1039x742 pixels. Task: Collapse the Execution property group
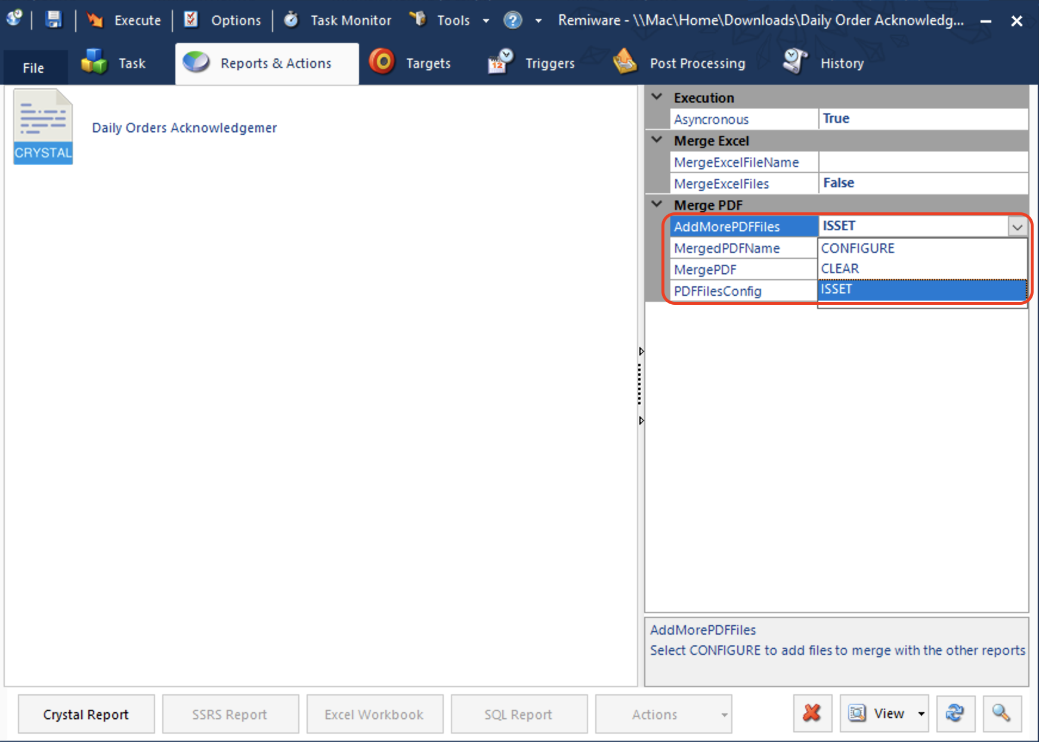click(x=657, y=97)
